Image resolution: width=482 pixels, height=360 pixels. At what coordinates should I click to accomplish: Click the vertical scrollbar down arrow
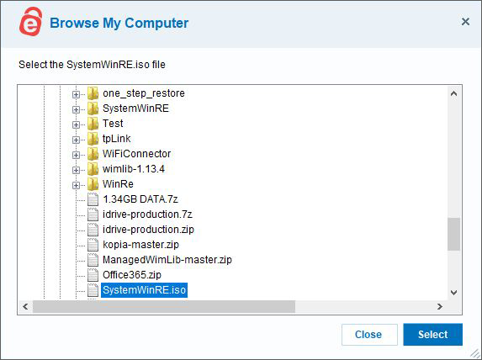[453, 293]
